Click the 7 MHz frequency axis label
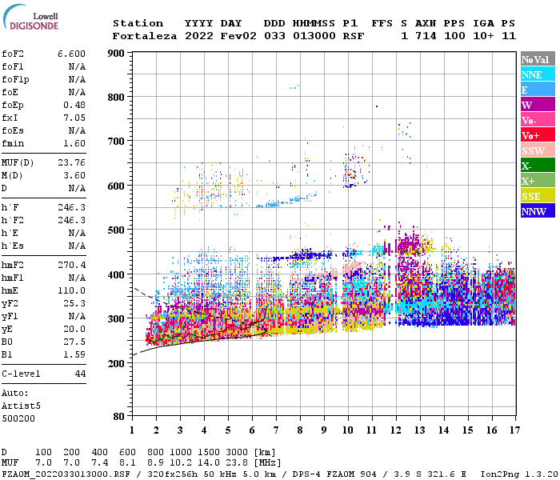 (276, 430)
